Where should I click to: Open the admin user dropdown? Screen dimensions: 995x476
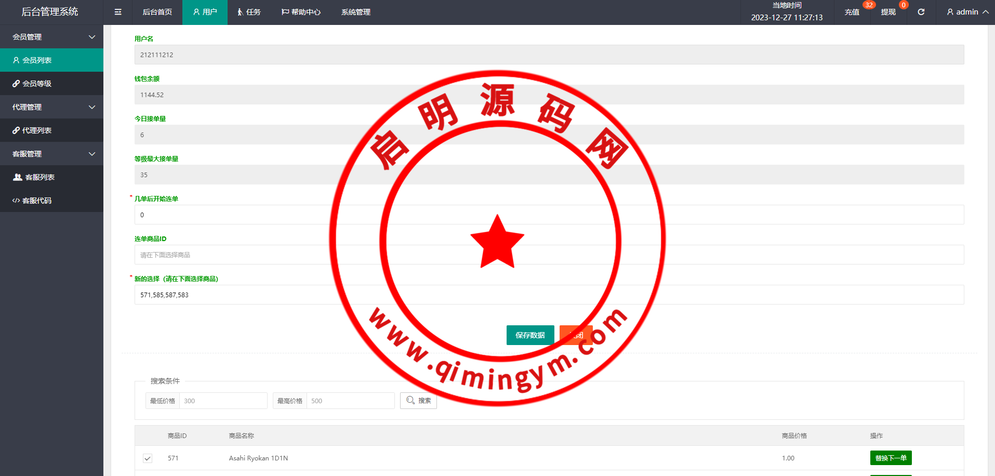click(x=967, y=12)
